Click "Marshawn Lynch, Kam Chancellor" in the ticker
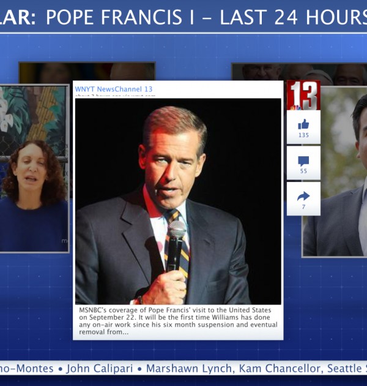367x386 pixels. pyautogui.click(x=233, y=368)
